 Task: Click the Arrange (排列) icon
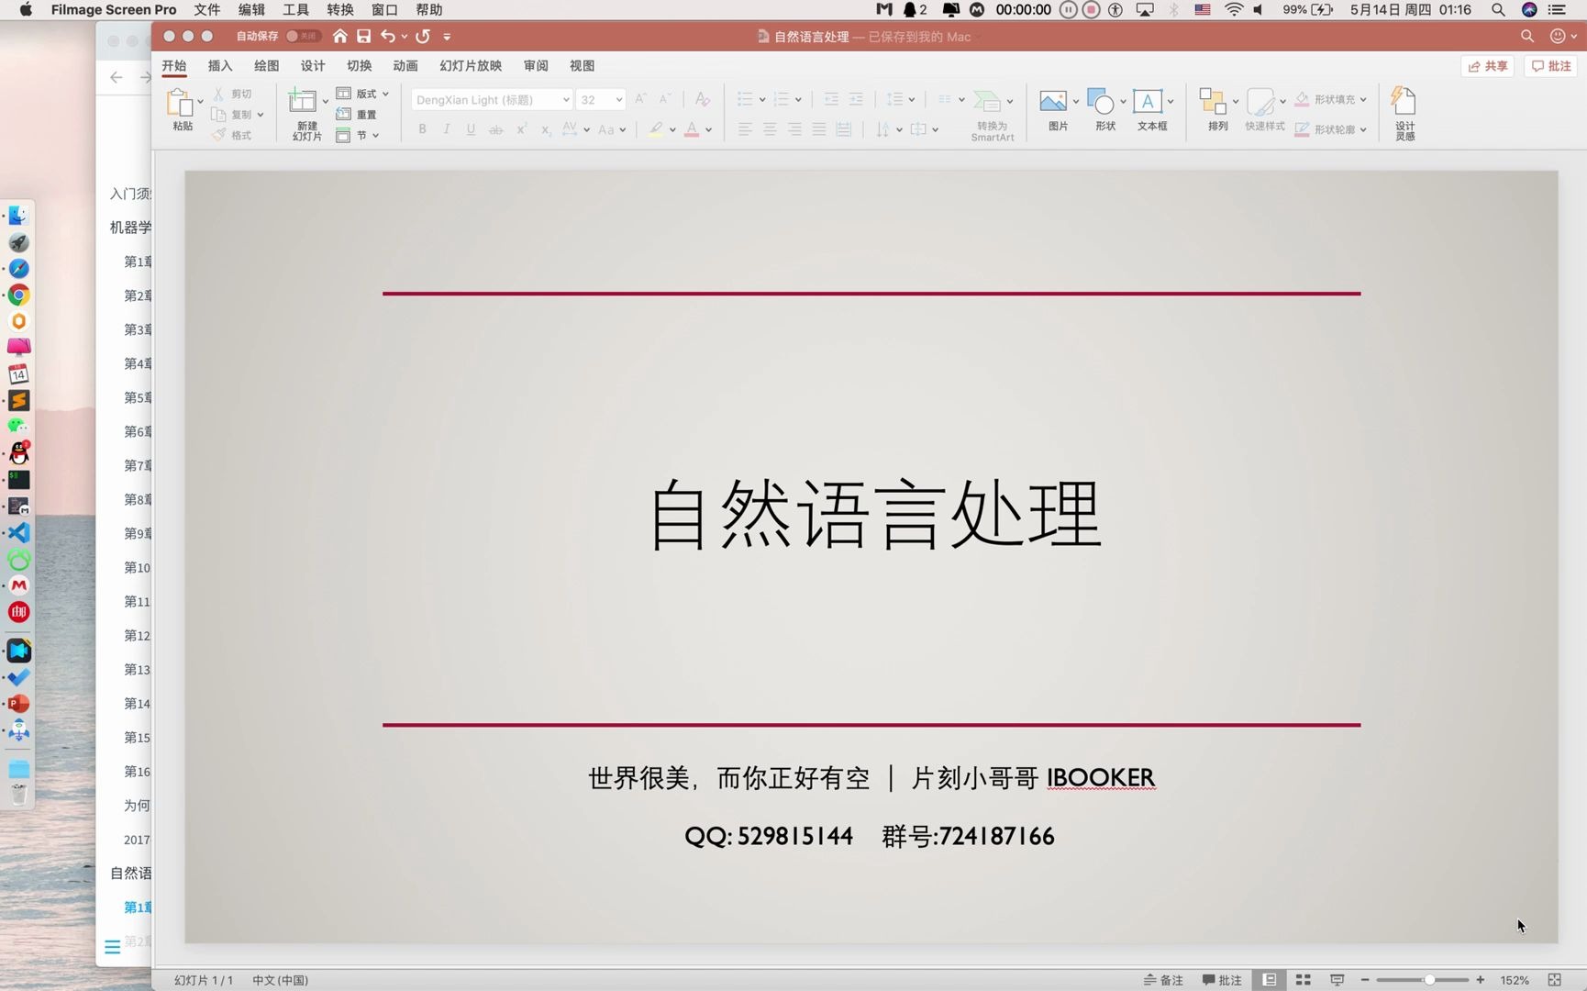click(1213, 101)
